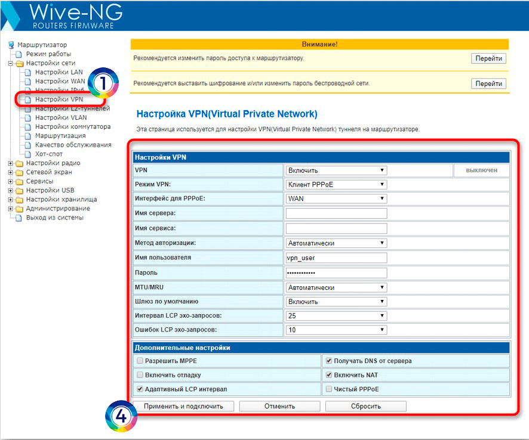
Task: Click the Сетевой экран folder icon
Action: 20,172
